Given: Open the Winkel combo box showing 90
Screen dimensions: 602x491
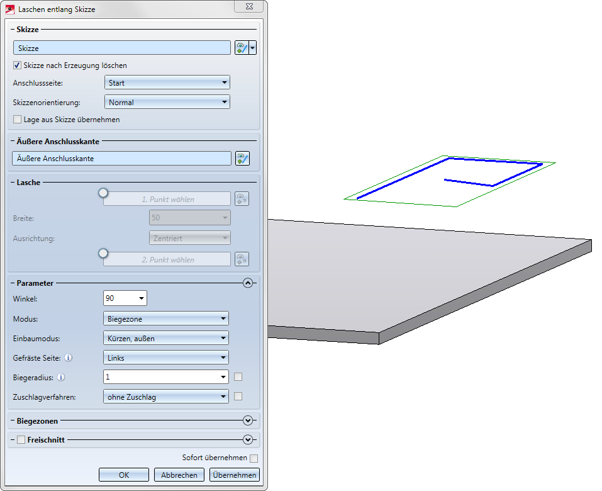Looking at the screenshot, I should tap(125, 298).
